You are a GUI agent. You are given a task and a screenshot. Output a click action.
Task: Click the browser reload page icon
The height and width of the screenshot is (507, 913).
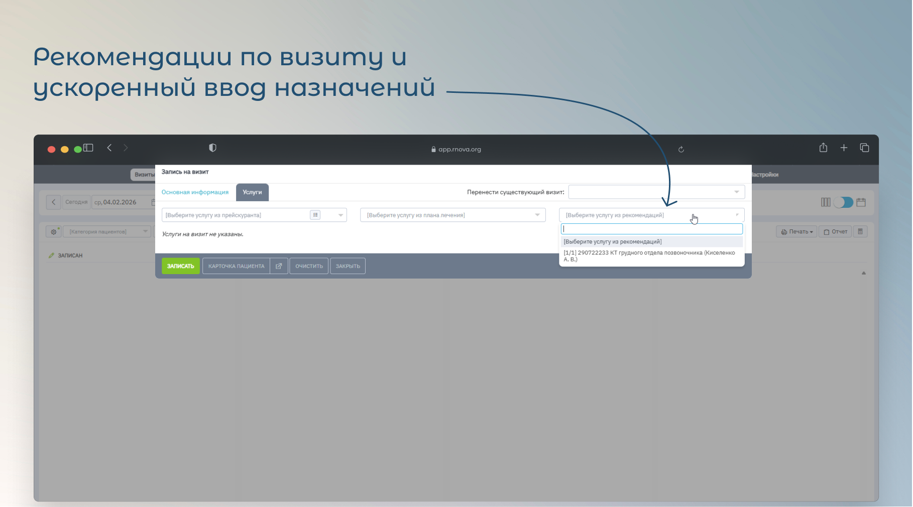pos(681,150)
